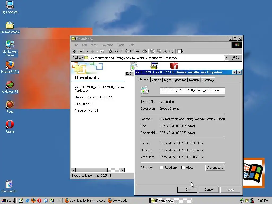Viewport: 272px width, 204px height.
Task: Select the window-and-box installer file icon
Action: coord(154,66)
